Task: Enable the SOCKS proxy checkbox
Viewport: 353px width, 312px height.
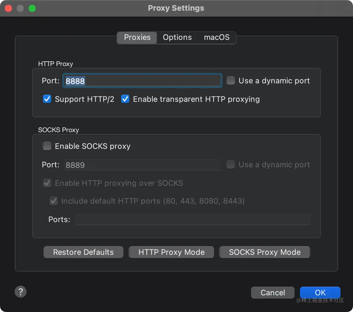Action: [x=47, y=146]
